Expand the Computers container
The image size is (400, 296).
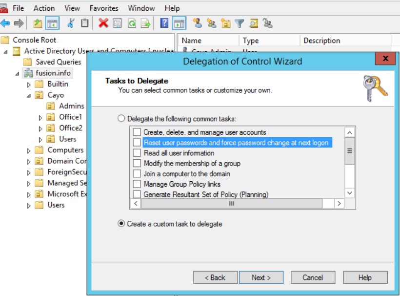point(29,150)
